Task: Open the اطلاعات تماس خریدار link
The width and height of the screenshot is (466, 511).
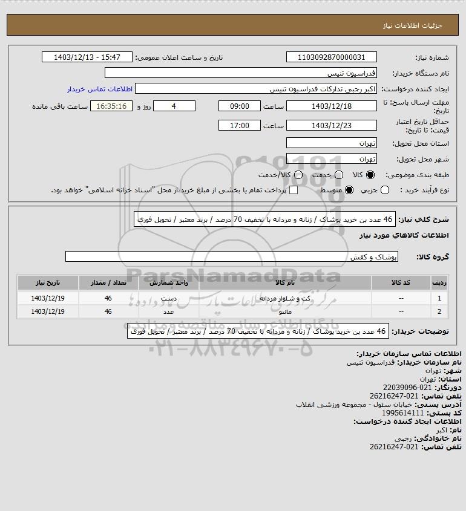Action: (100, 89)
